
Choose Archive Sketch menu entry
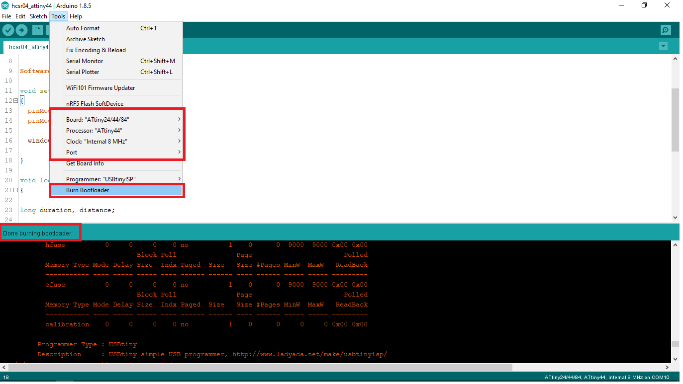pyautogui.click(x=116, y=39)
